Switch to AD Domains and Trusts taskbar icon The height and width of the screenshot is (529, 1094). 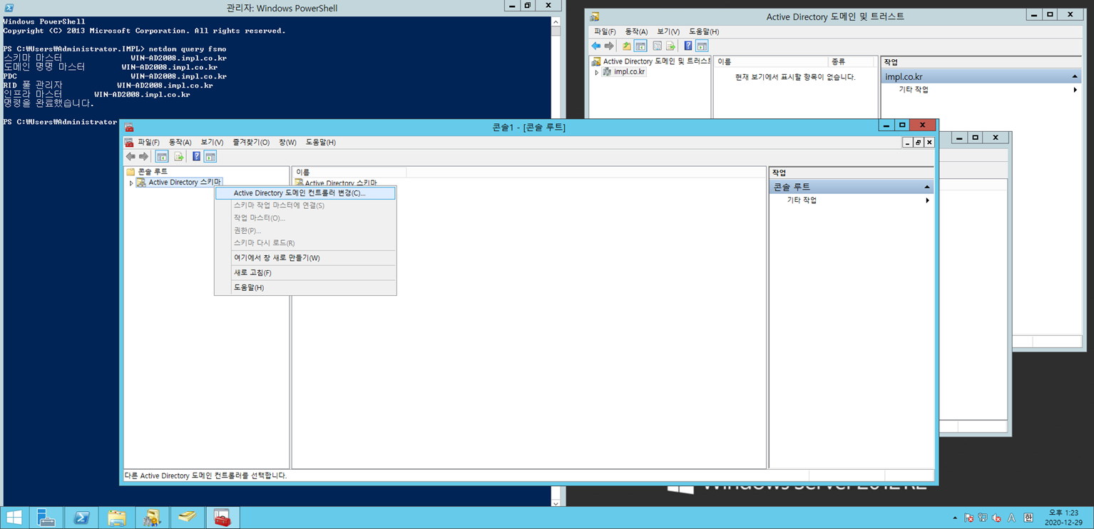[x=151, y=518]
